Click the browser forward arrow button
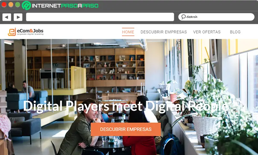Image resolution: width=258 pixels, height=155 pixels. click(x=18, y=17)
